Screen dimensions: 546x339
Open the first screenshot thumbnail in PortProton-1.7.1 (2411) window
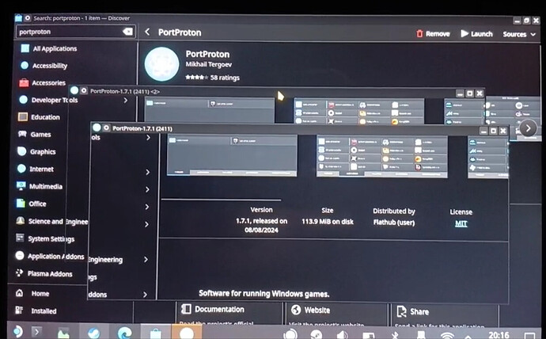pos(232,155)
